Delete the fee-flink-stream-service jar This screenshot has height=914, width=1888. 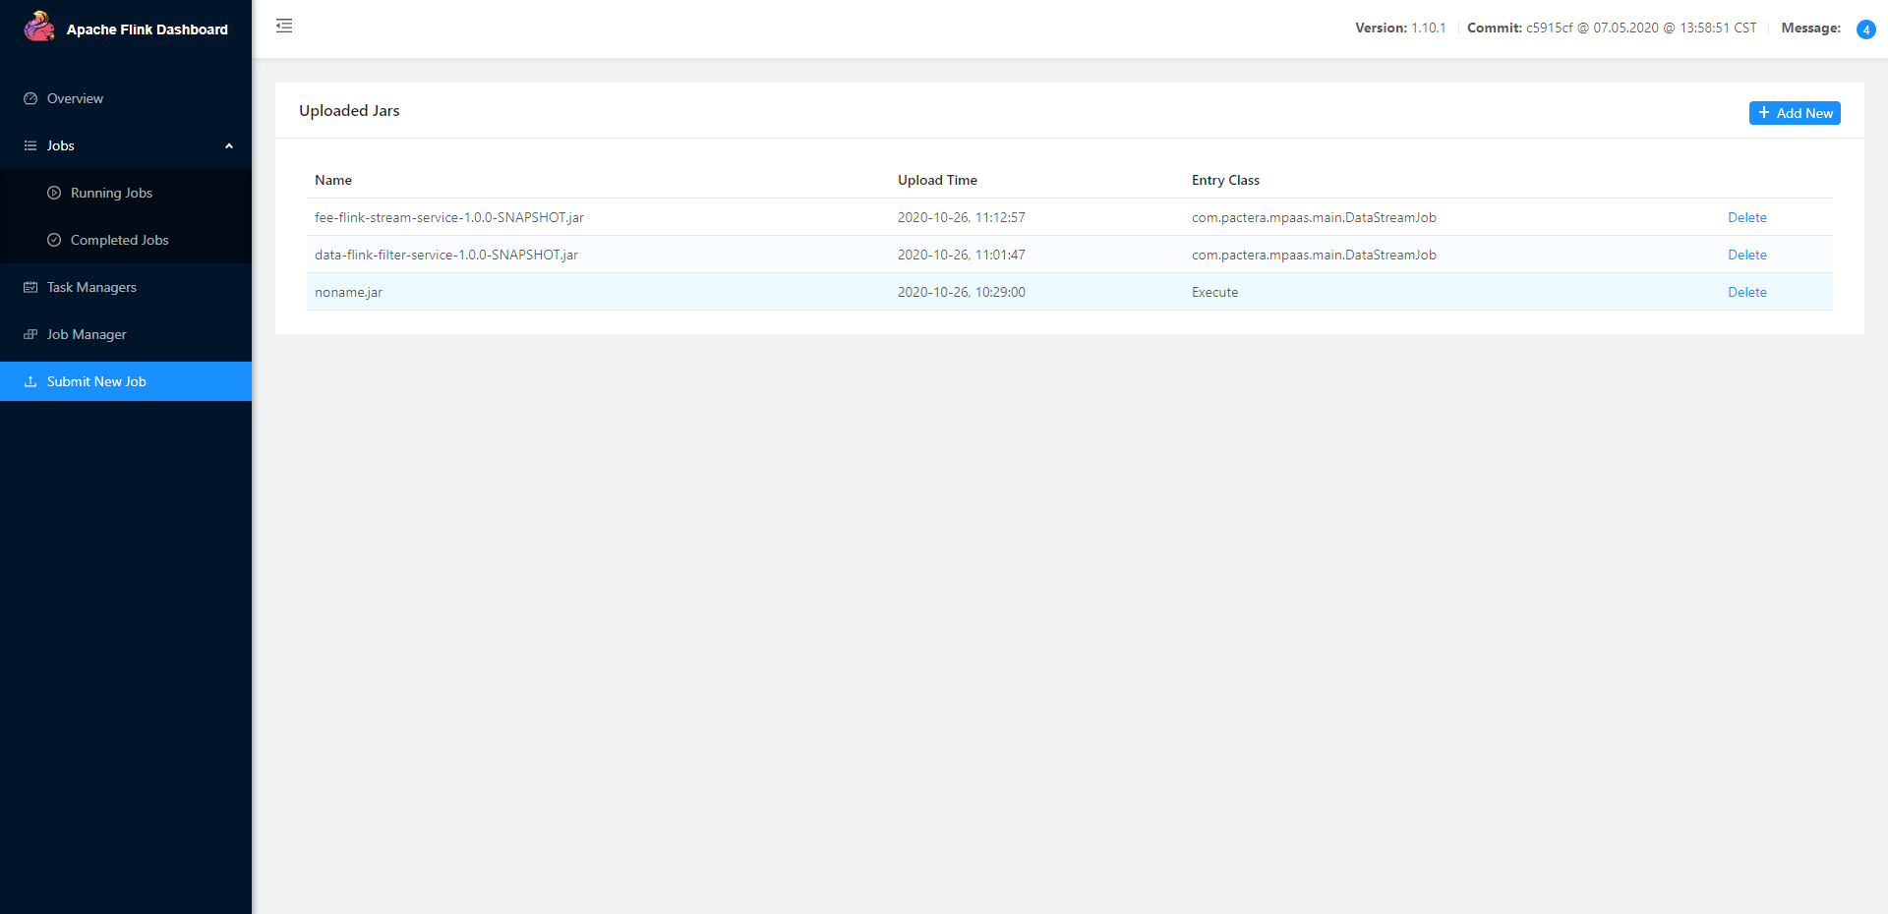1746,218
